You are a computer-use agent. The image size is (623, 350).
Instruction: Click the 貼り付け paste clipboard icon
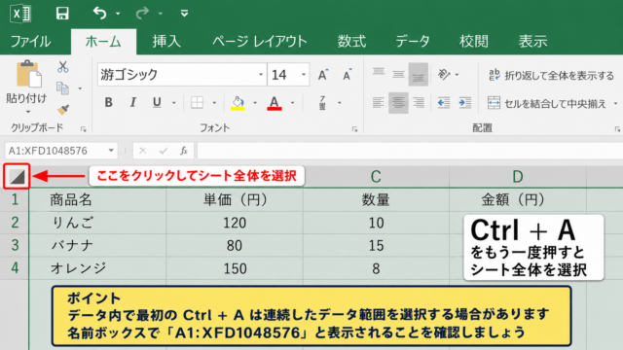click(x=28, y=74)
